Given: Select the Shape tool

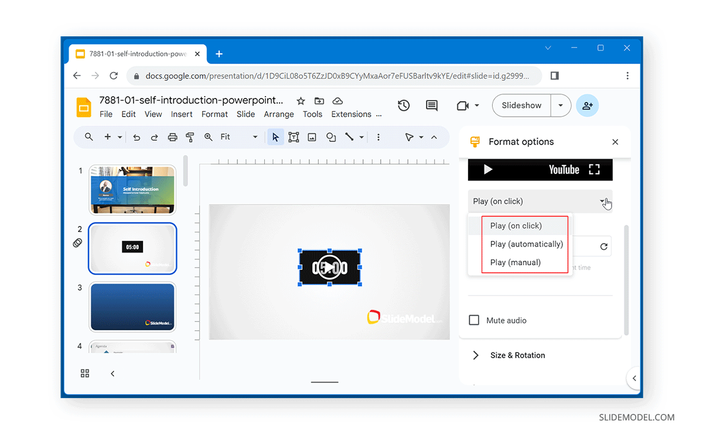Looking at the screenshot, I should [x=331, y=137].
